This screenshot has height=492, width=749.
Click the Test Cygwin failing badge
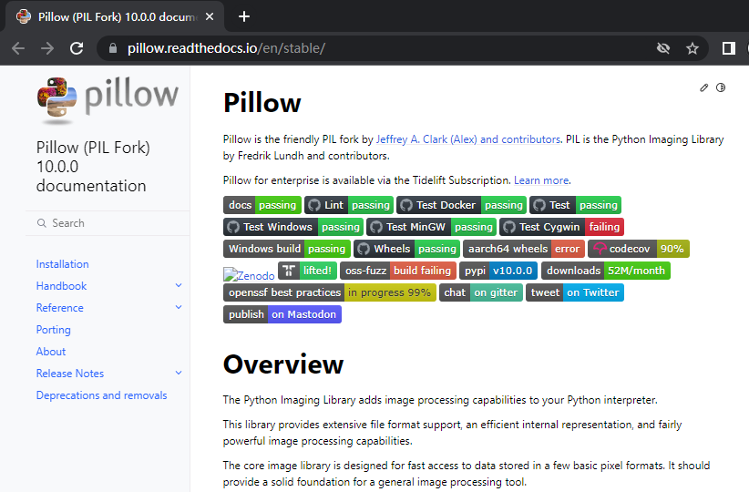pos(561,227)
